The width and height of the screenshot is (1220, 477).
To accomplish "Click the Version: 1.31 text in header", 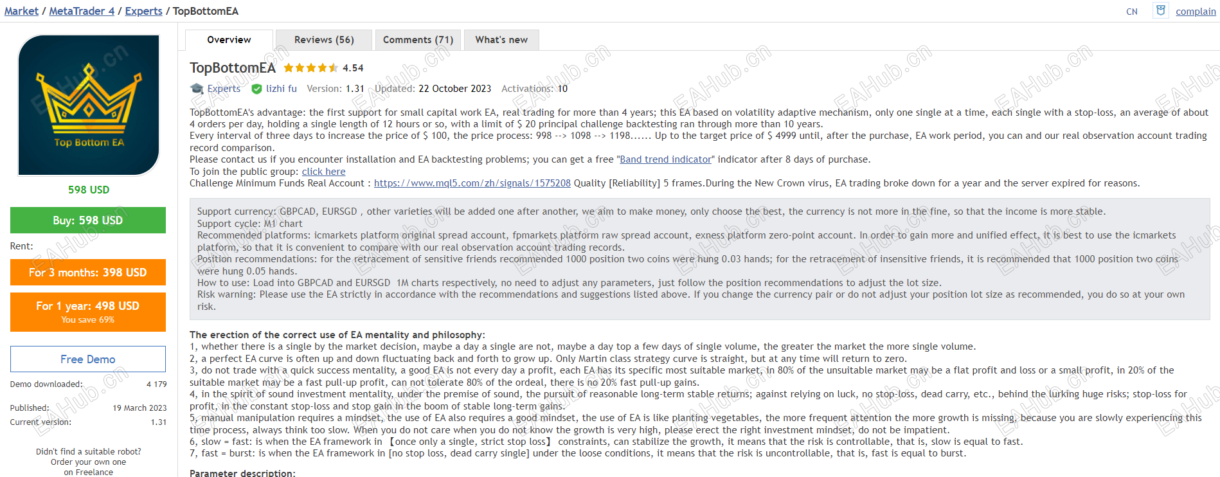I will click(x=336, y=89).
